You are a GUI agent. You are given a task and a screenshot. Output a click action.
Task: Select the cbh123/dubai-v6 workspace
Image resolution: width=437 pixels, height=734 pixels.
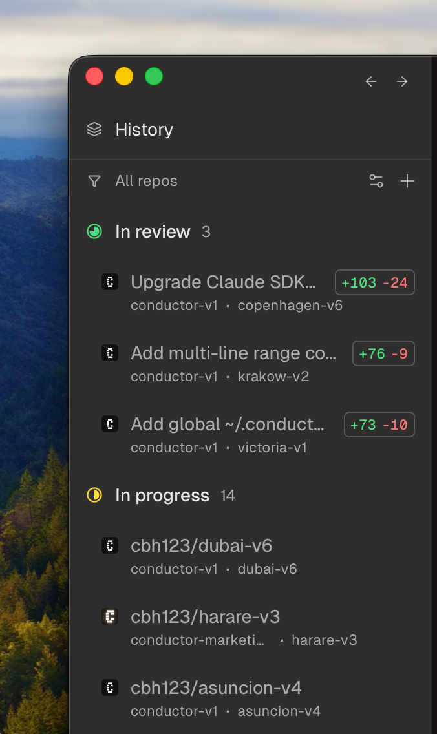201,546
